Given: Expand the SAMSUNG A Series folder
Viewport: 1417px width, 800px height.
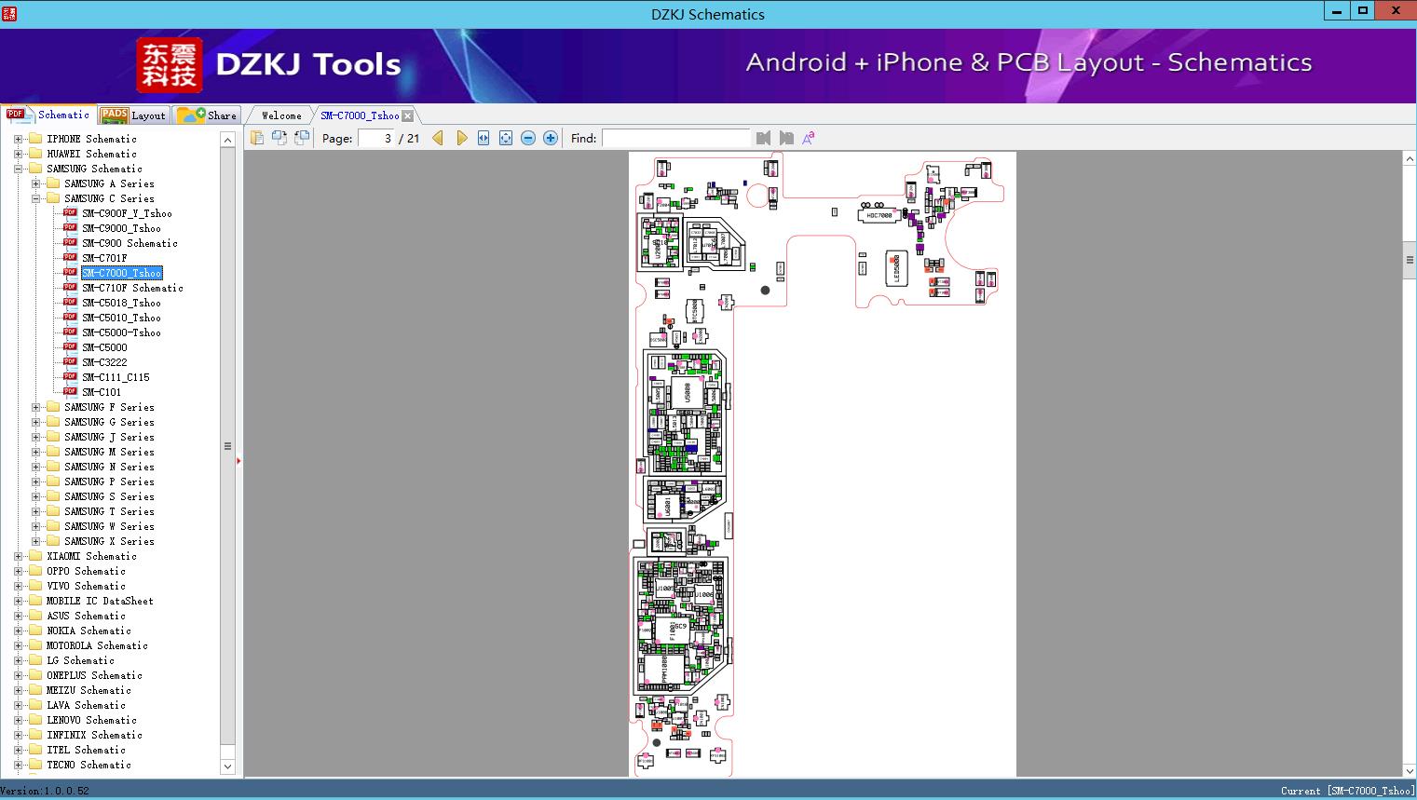Looking at the screenshot, I should pyautogui.click(x=35, y=183).
